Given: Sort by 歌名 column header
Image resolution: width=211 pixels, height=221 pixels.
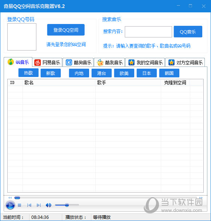Looking at the screenshot, I should pos(59,83).
